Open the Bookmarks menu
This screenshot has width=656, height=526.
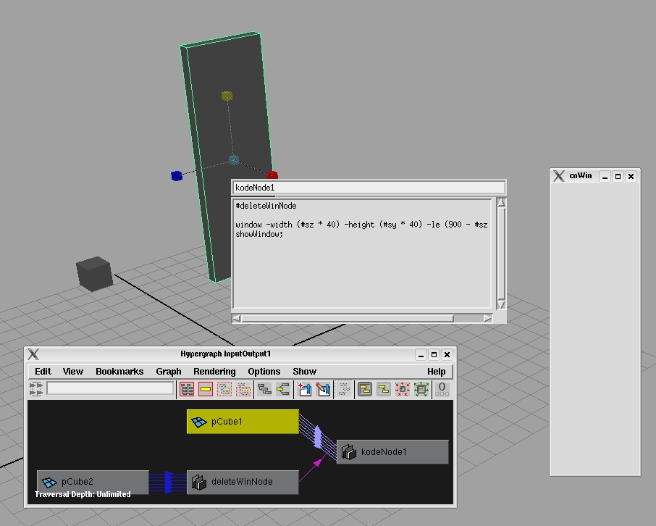tap(119, 372)
